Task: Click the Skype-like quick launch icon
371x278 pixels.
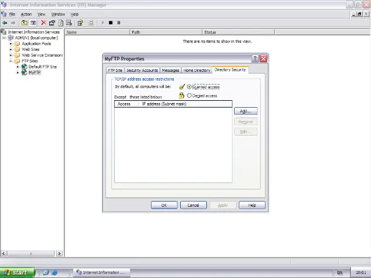Action: pyautogui.click(x=46, y=273)
